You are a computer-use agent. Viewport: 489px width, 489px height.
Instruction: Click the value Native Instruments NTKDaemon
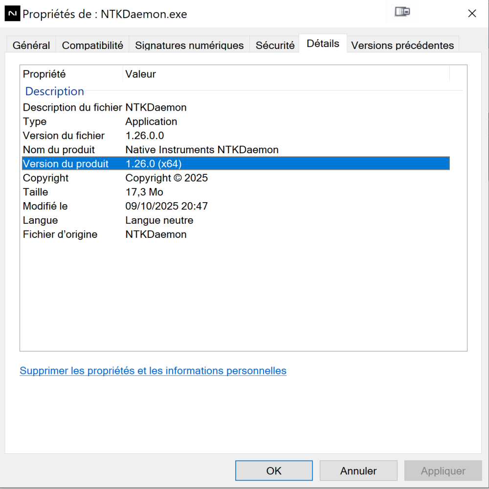[x=202, y=150]
